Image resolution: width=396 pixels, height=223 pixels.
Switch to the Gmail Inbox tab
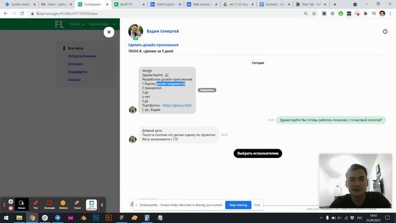(56, 4)
